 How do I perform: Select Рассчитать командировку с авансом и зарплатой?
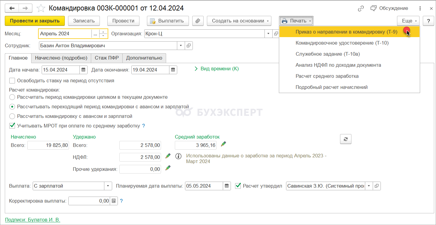12,116
